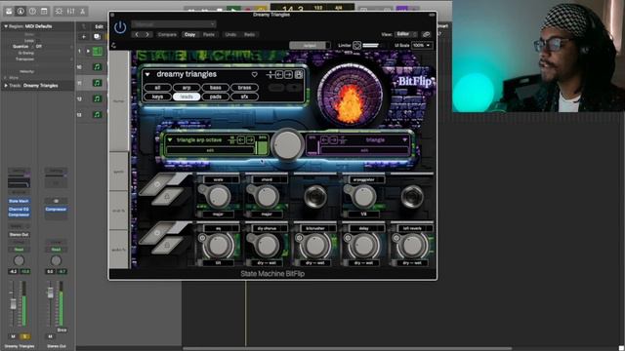Add a new track with the plus icon
This screenshot has width=625, height=351.
pyautogui.click(x=84, y=37)
